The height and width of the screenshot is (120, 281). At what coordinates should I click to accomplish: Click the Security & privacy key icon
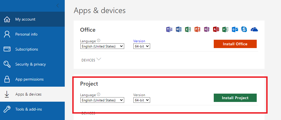[x=7, y=64]
